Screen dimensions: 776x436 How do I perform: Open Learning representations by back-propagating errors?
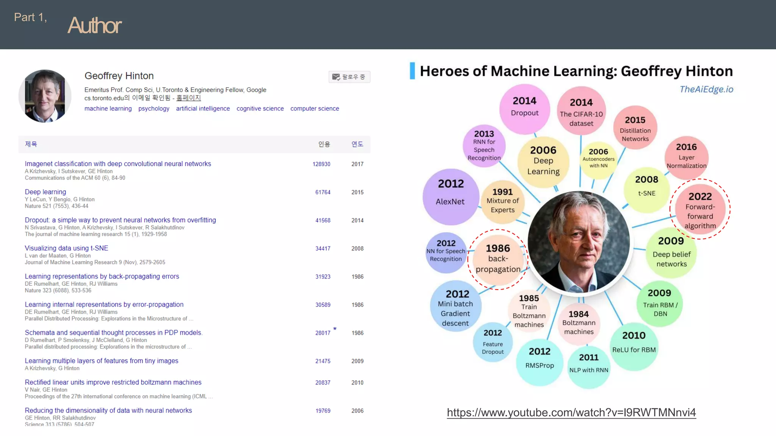pos(102,276)
